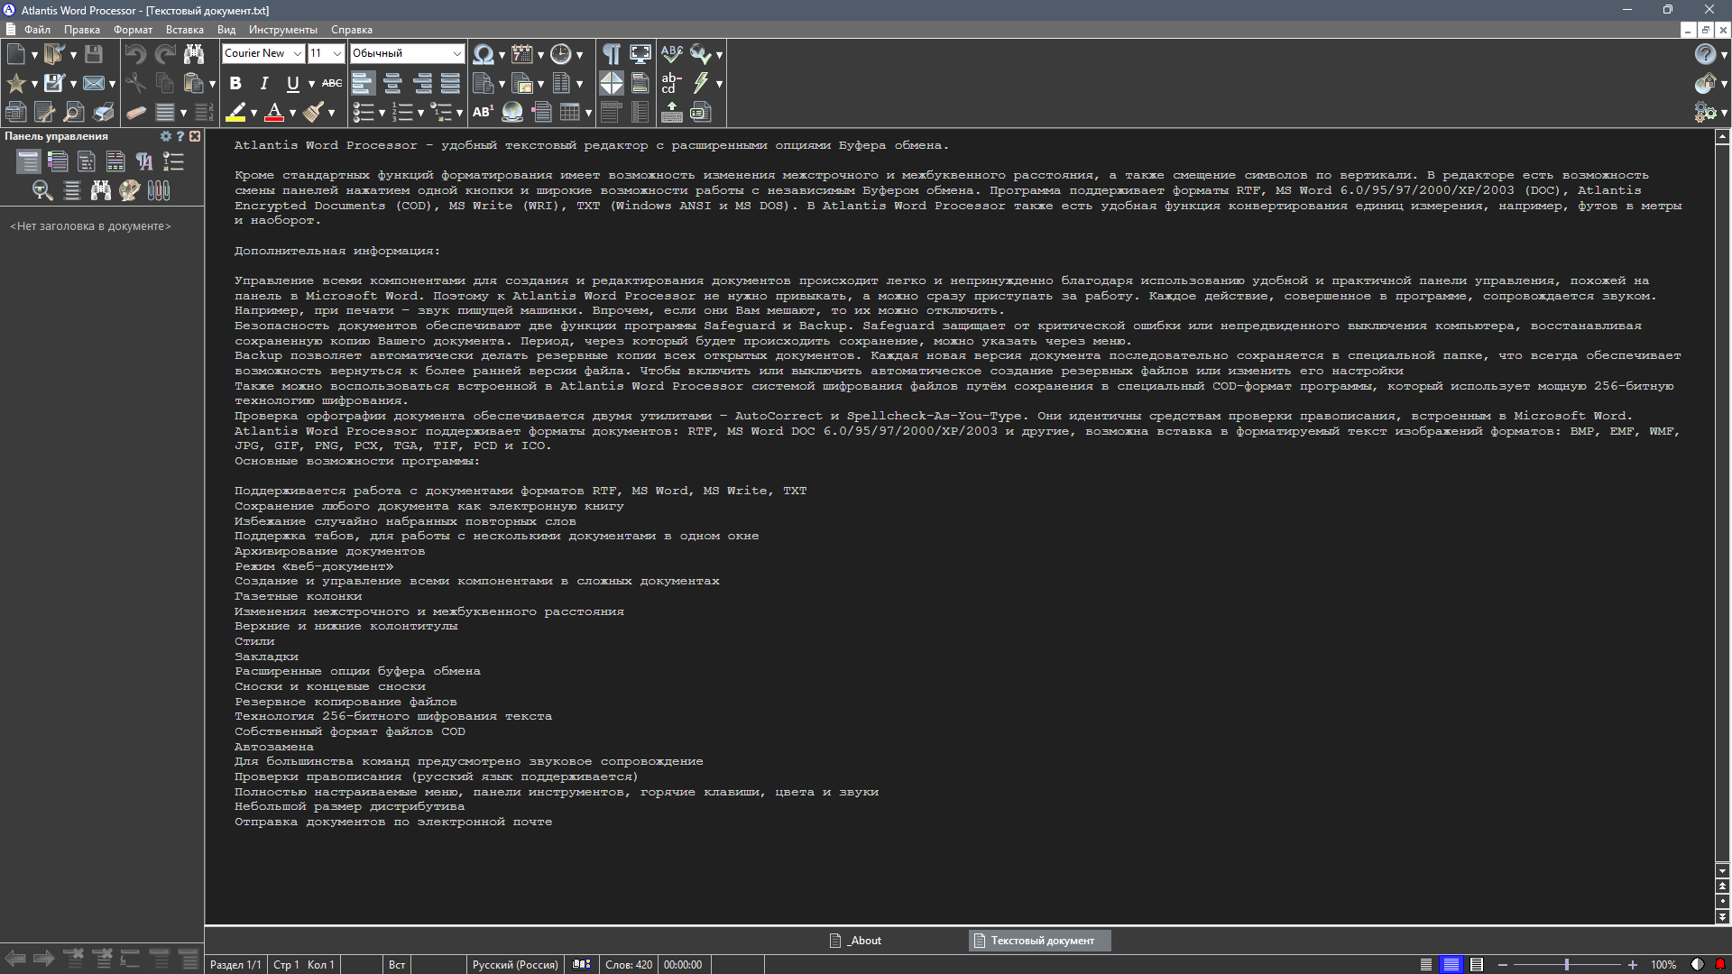Insert symbol with Omega icon

tap(484, 54)
